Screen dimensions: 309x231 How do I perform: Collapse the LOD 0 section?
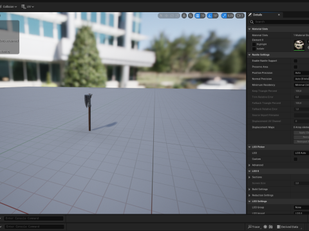tap(250, 171)
